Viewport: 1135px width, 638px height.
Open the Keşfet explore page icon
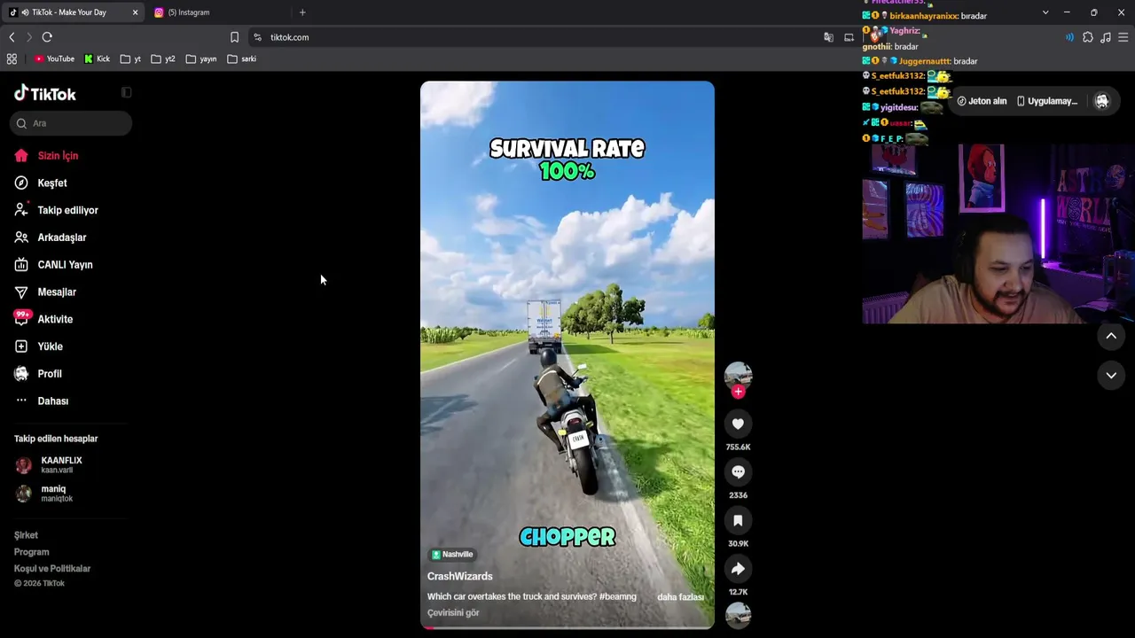tap(21, 183)
